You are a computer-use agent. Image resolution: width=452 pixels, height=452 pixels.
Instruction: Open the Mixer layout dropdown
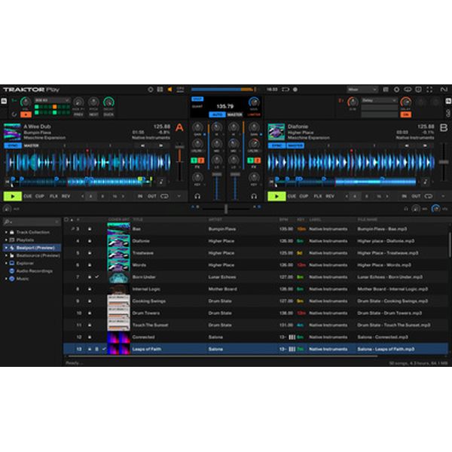click(x=362, y=90)
